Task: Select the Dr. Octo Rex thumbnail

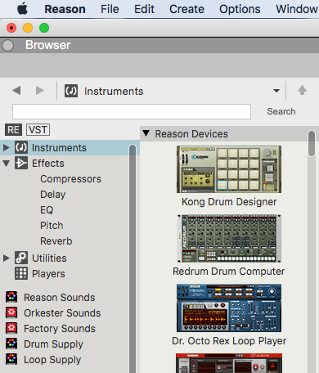Action: 229,308
